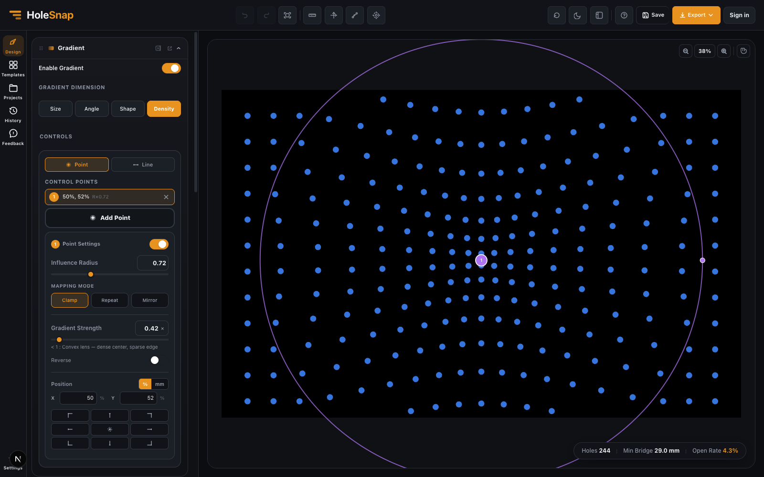Dock the Gradient panel with side icon

tap(158, 48)
